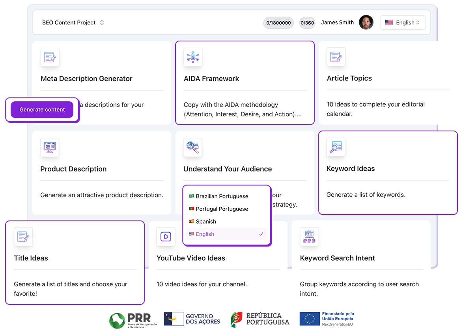Click the 0/1800000 usage counter pill
The image size is (463, 336).
[x=278, y=23]
